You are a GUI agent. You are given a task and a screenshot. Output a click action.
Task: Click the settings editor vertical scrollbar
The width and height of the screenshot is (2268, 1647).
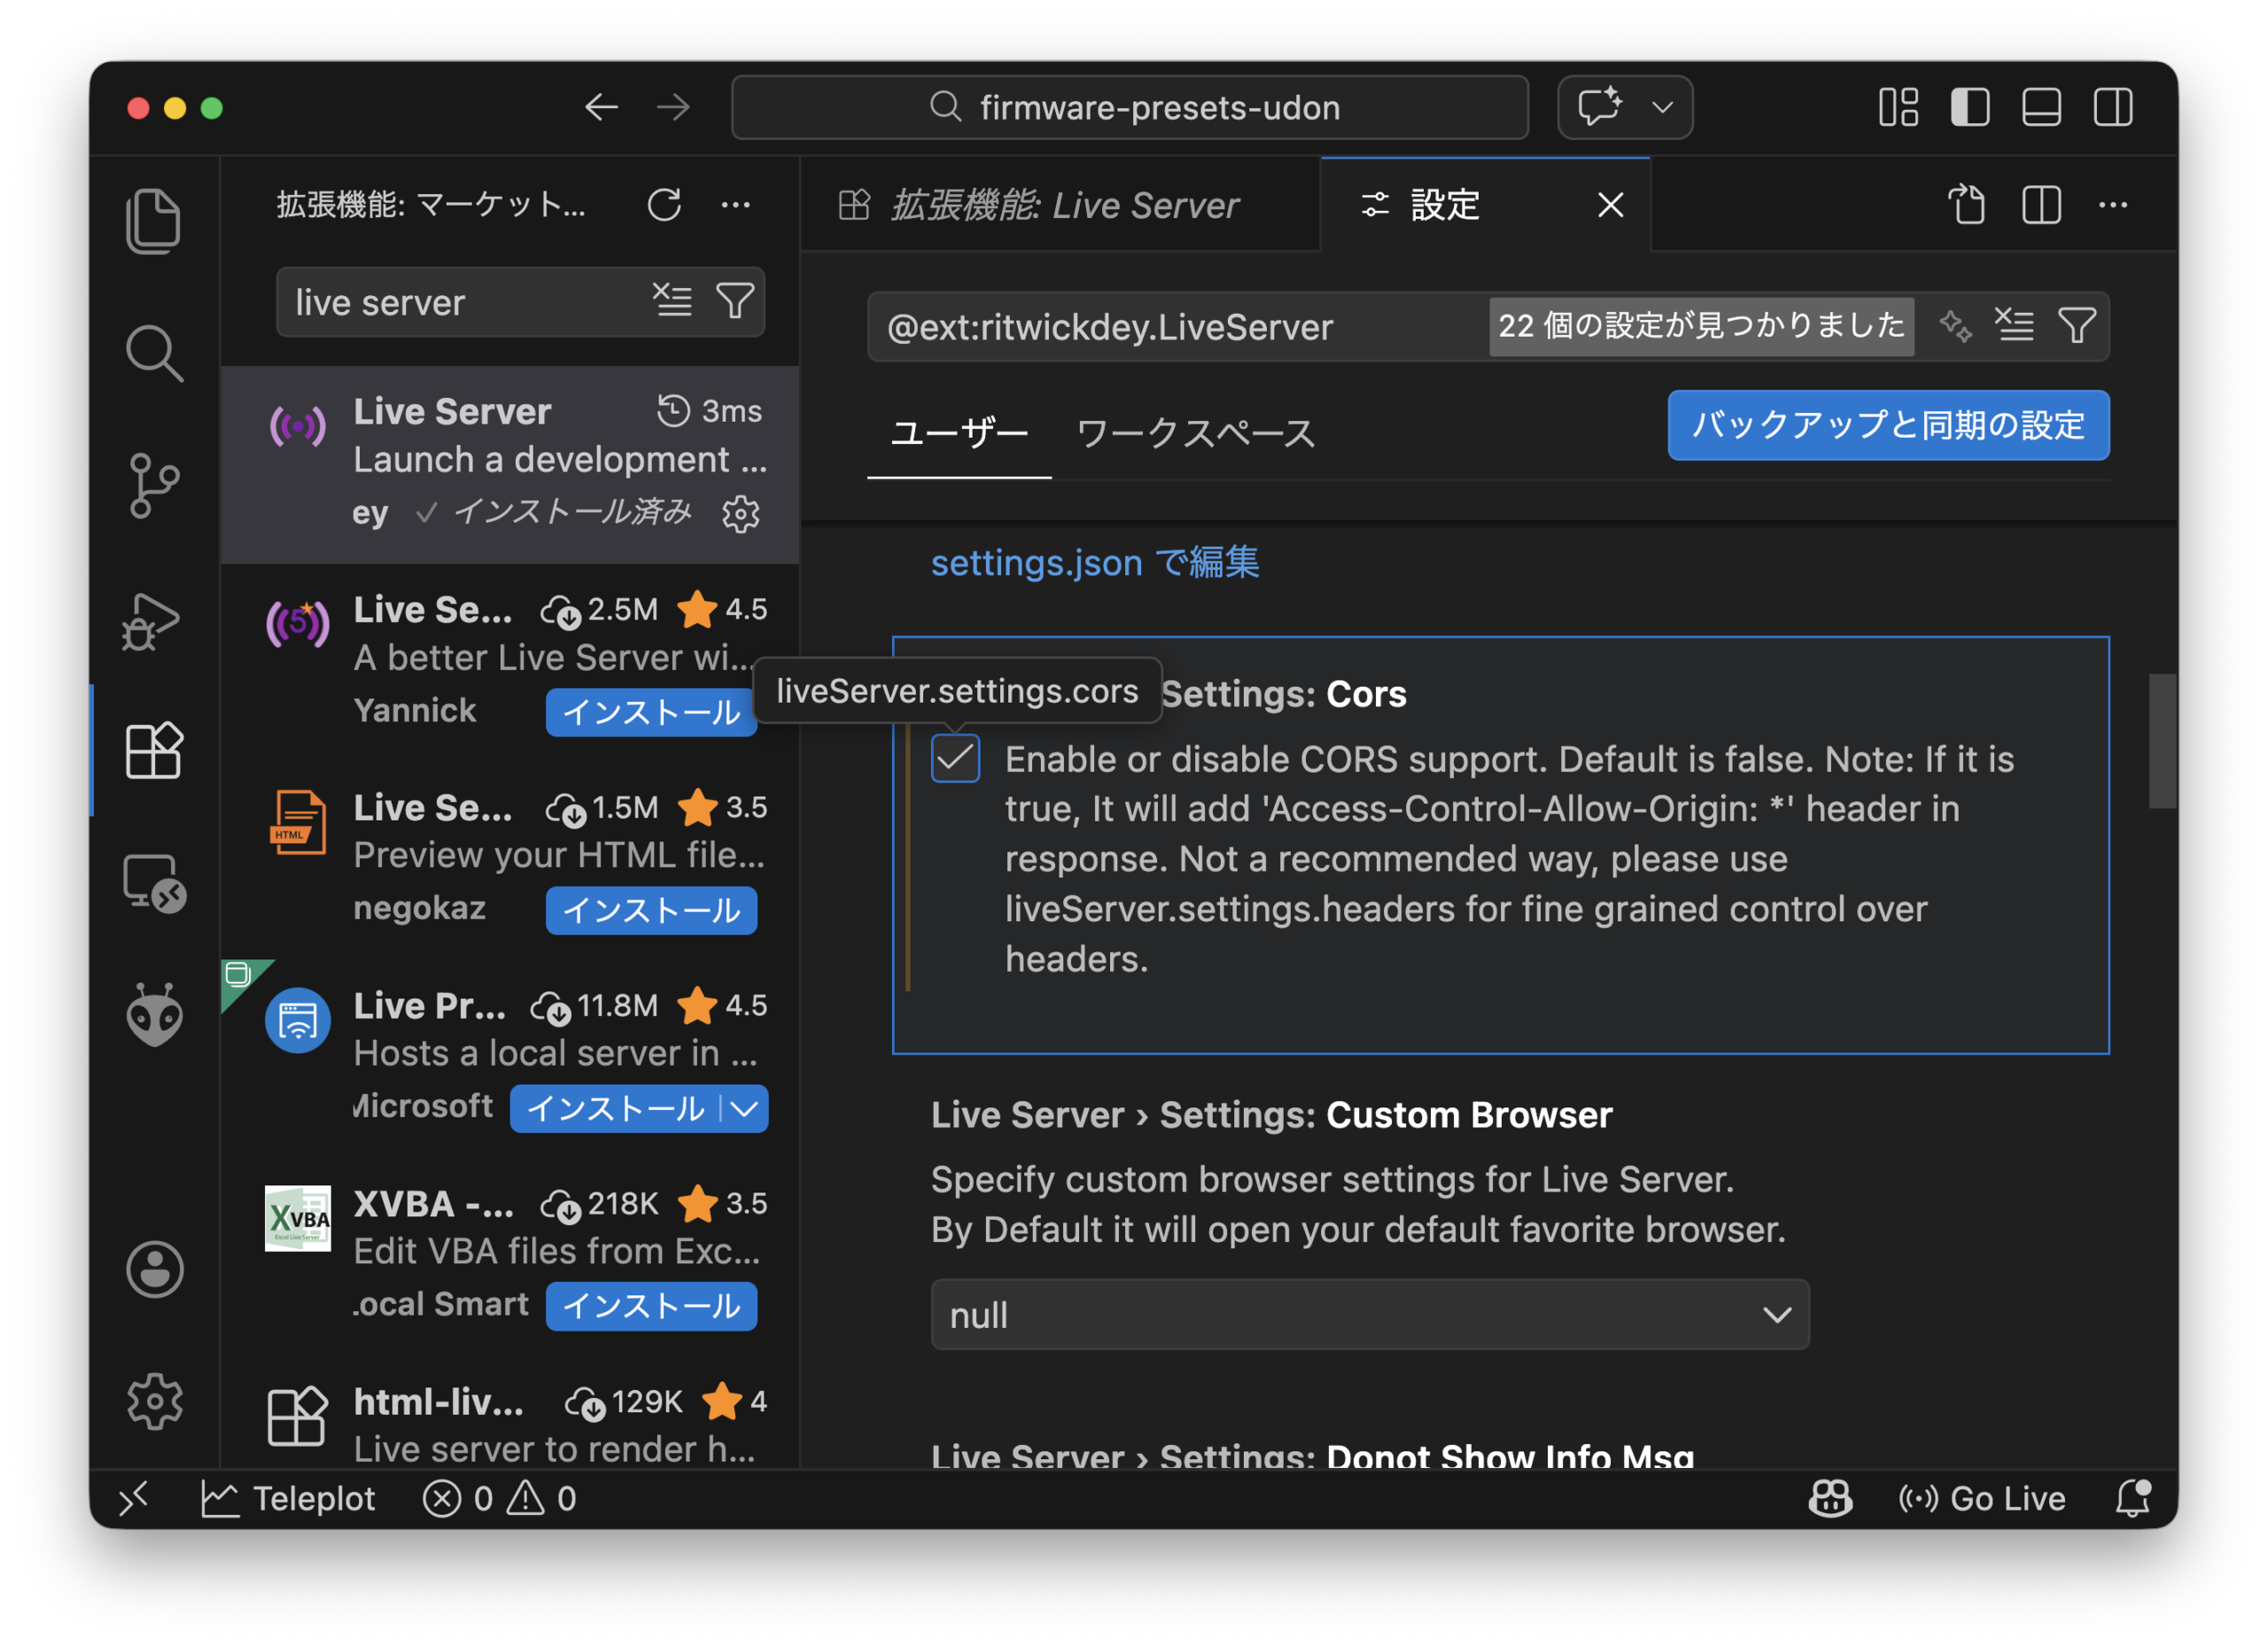pos(2162,740)
